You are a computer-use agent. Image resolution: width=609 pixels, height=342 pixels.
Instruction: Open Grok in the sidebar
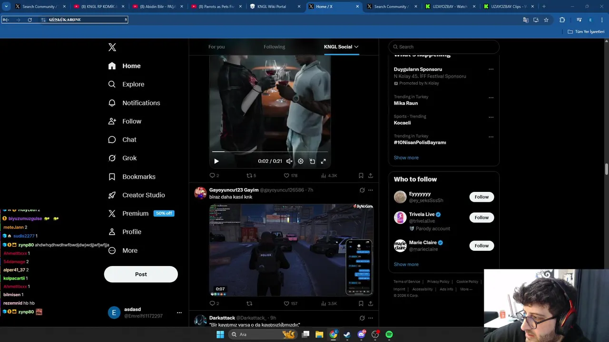pos(122,158)
